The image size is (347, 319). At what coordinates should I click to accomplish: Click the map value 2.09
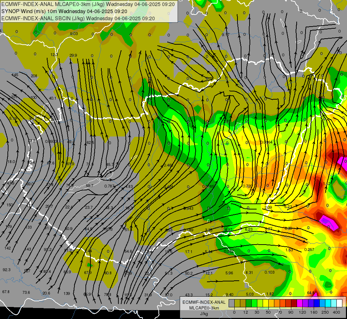click(x=268, y=207)
